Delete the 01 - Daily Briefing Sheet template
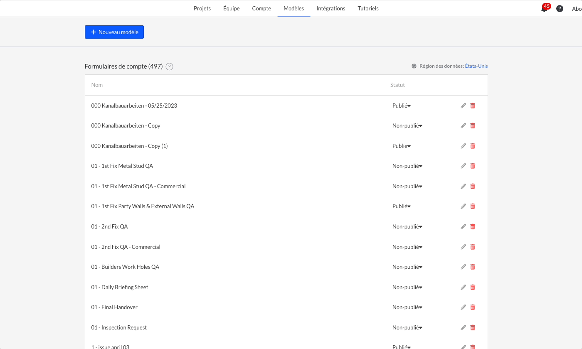 (473, 287)
